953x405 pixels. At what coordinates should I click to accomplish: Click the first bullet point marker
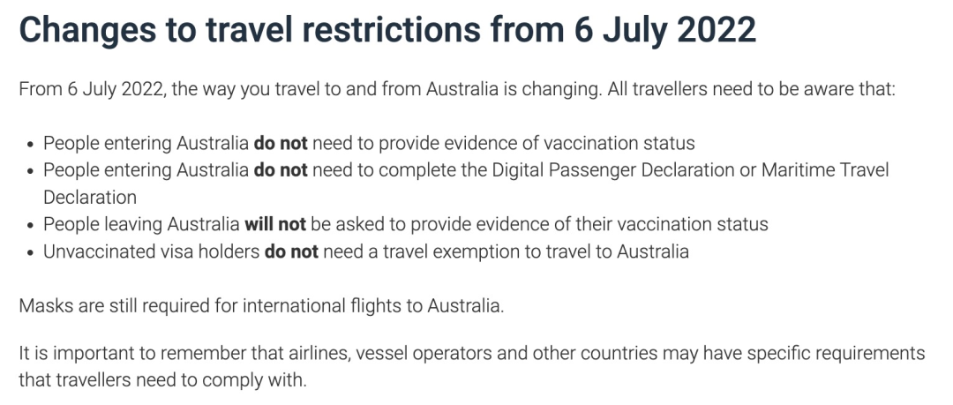click(31, 145)
